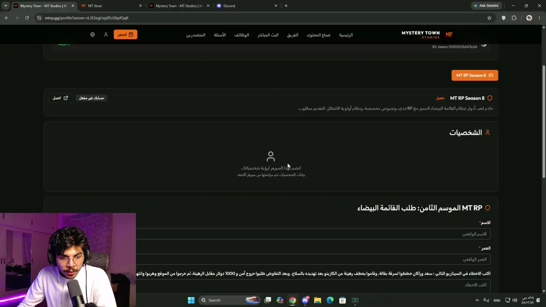View site information icon in address bar

pos(39,18)
